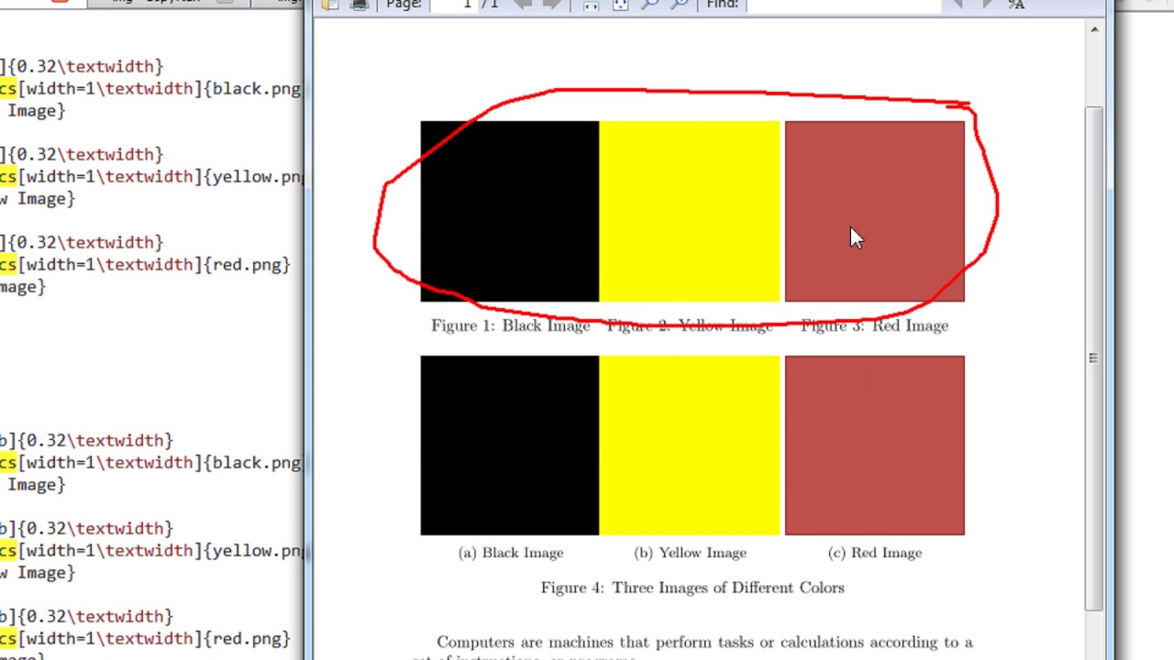Click the caption 'Figure 1: Black Image'

pos(511,325)
